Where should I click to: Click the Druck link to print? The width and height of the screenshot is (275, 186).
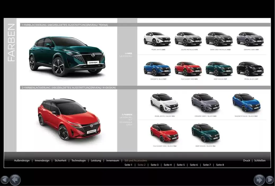point(246,160)
